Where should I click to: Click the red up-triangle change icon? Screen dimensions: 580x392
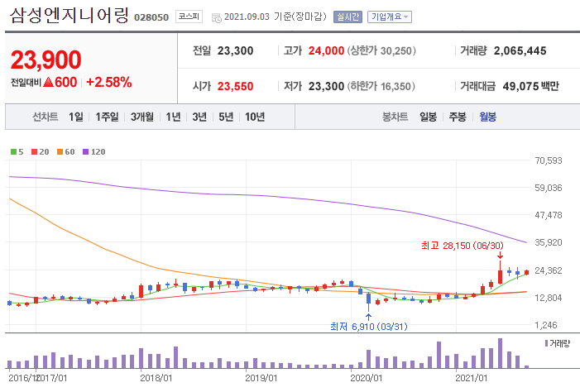49,82
